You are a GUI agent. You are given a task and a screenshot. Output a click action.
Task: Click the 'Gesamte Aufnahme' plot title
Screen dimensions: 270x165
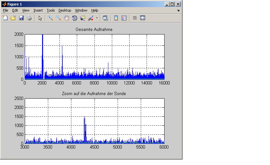[x=94, y=30]
